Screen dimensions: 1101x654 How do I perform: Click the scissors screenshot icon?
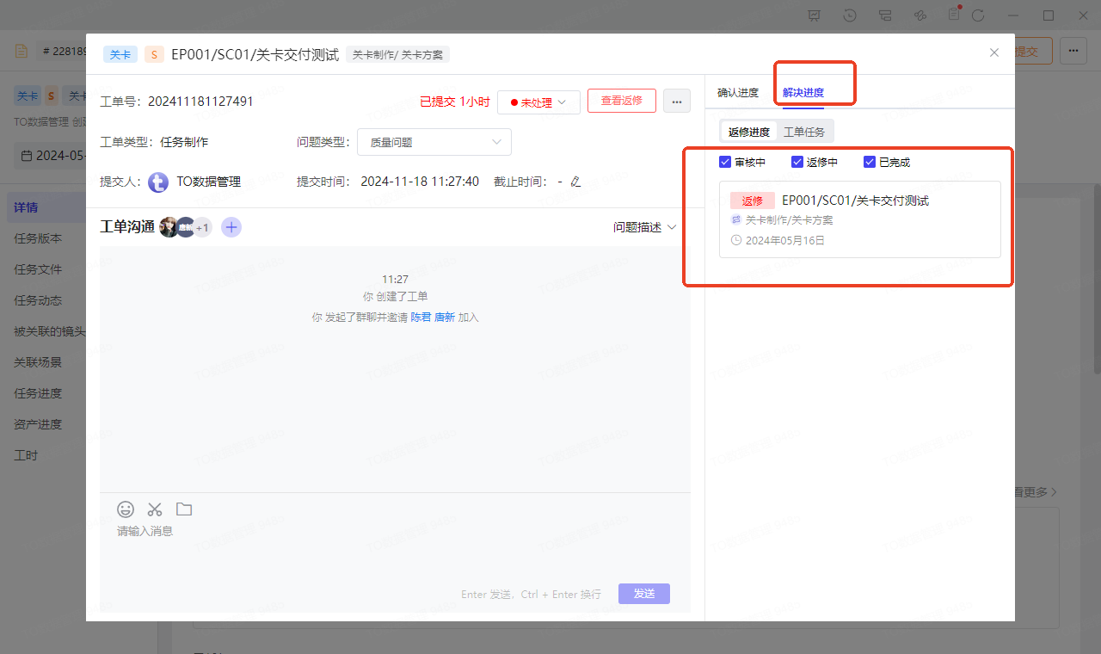pyautogui.click(x=155, y=509)
